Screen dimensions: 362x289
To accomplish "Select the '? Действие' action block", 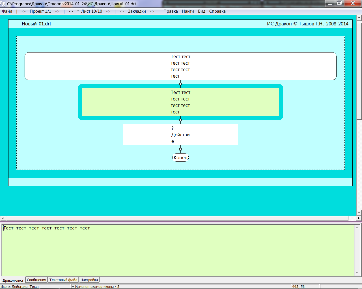I will 180,135.
